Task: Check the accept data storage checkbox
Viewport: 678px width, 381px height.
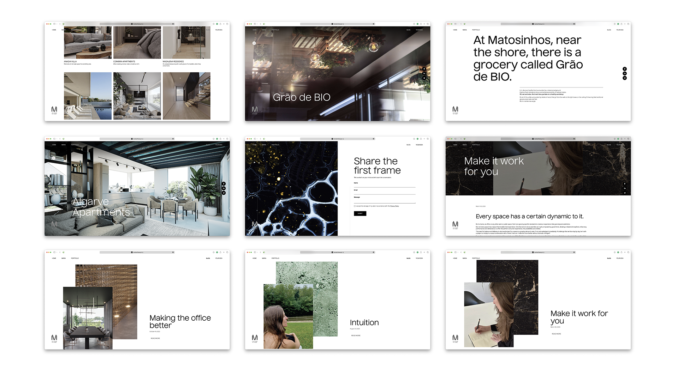Action: tap(355, 206)
